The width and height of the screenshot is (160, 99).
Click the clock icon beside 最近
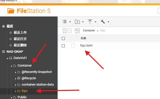pyautogui.click(x=4, y=26)
